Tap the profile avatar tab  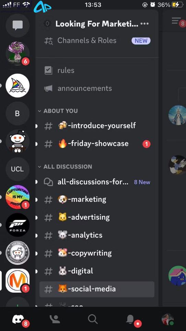167,319
